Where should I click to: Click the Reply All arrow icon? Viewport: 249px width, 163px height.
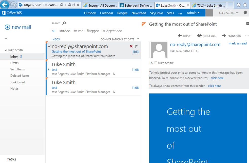[199, 36]
